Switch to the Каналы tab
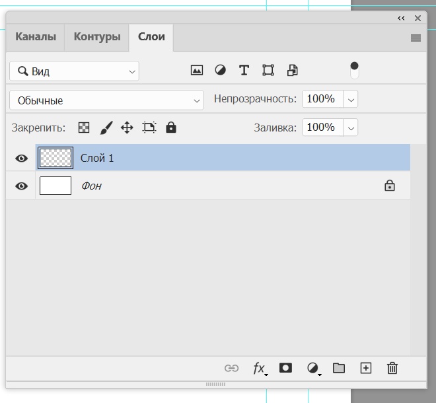This screenshot has height=403, width=436. click(x=36, y=37)
